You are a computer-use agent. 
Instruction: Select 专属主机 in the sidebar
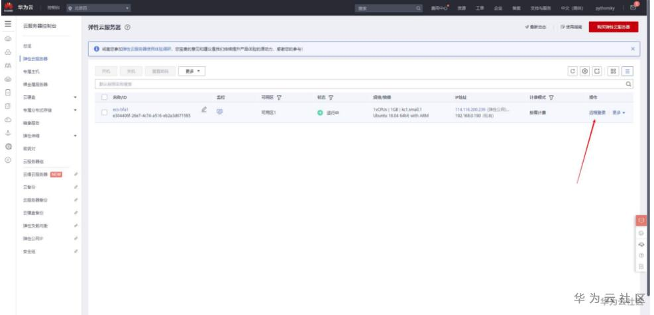coord(32,71)
